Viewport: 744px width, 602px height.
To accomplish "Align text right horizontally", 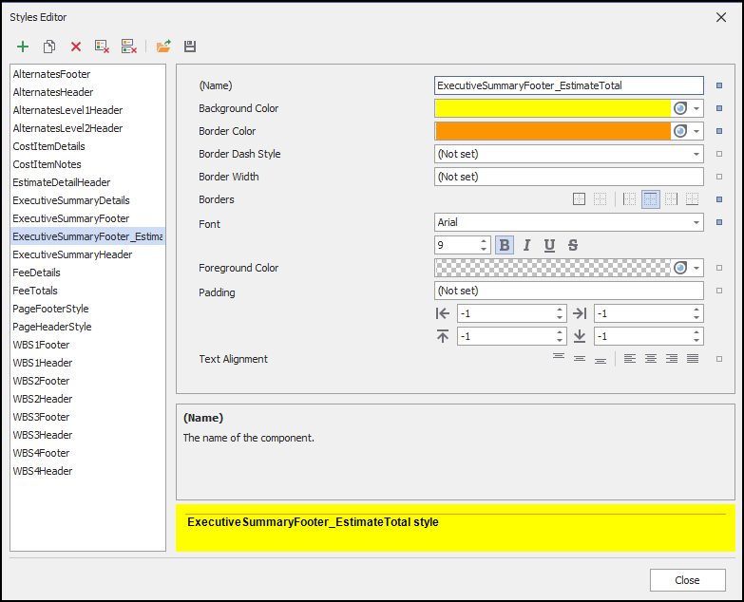I will 672,358.
